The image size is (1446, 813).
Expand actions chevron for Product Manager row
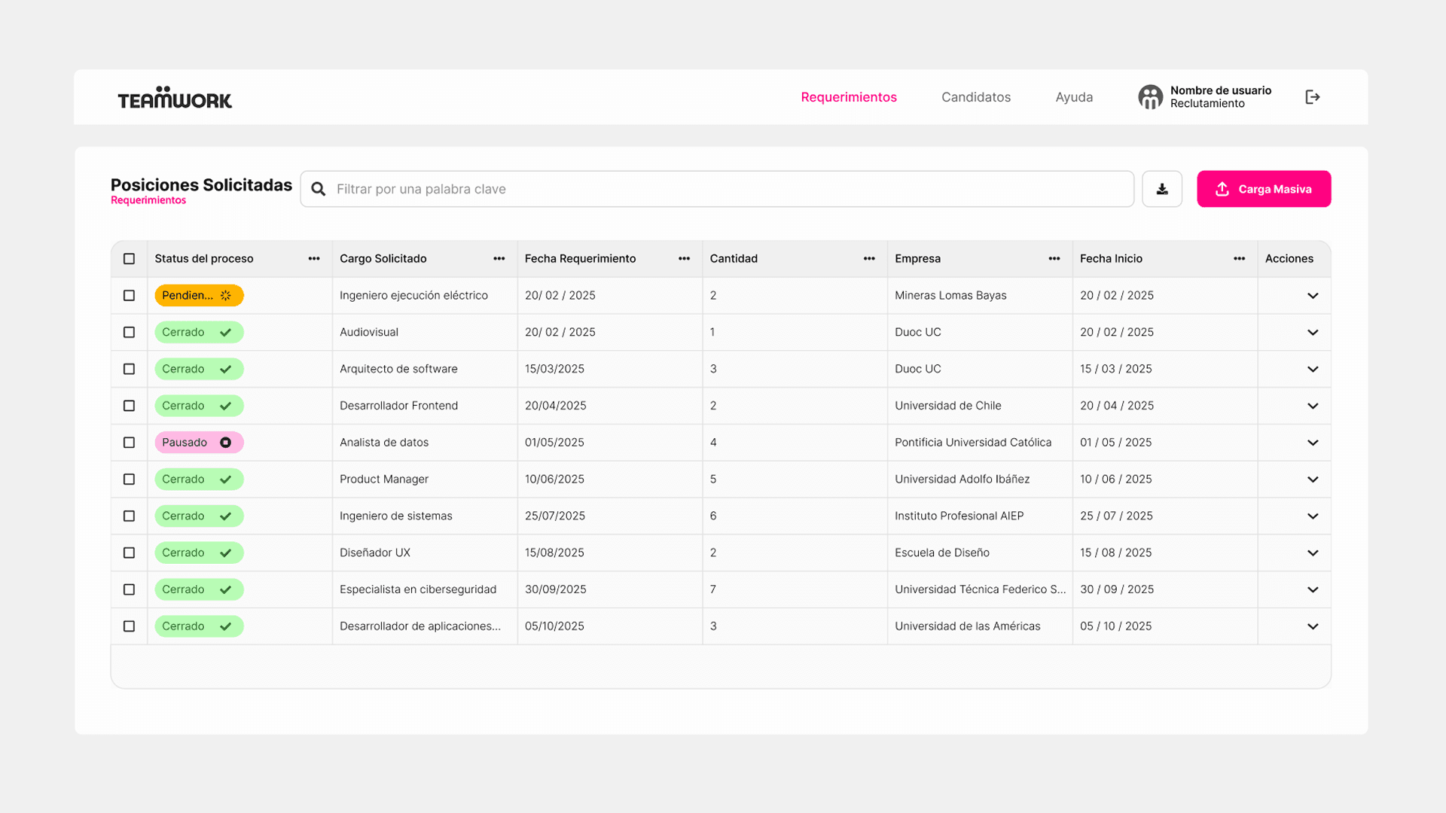click(x=1313, y=480)
